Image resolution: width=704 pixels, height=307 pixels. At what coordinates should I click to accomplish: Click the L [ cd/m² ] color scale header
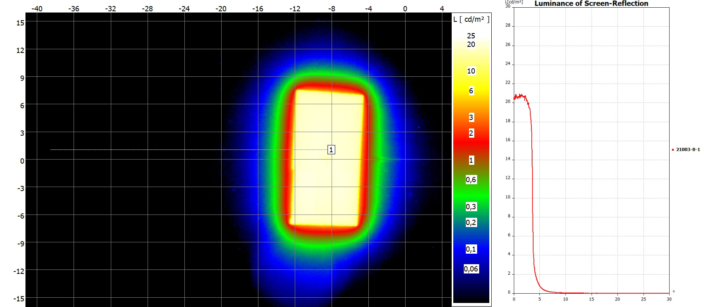coord(471,19)
